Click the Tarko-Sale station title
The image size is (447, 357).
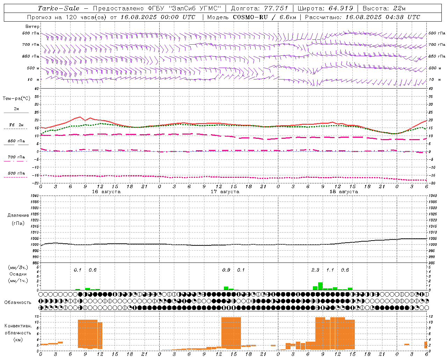(x=59, y=8)
